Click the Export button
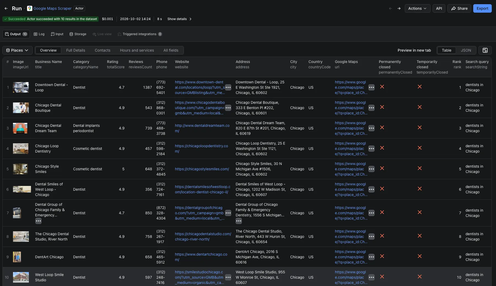 [482, 9]
